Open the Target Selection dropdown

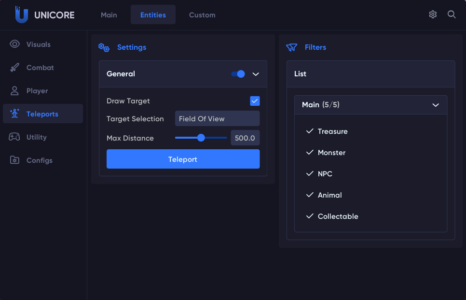click(217, 119)
